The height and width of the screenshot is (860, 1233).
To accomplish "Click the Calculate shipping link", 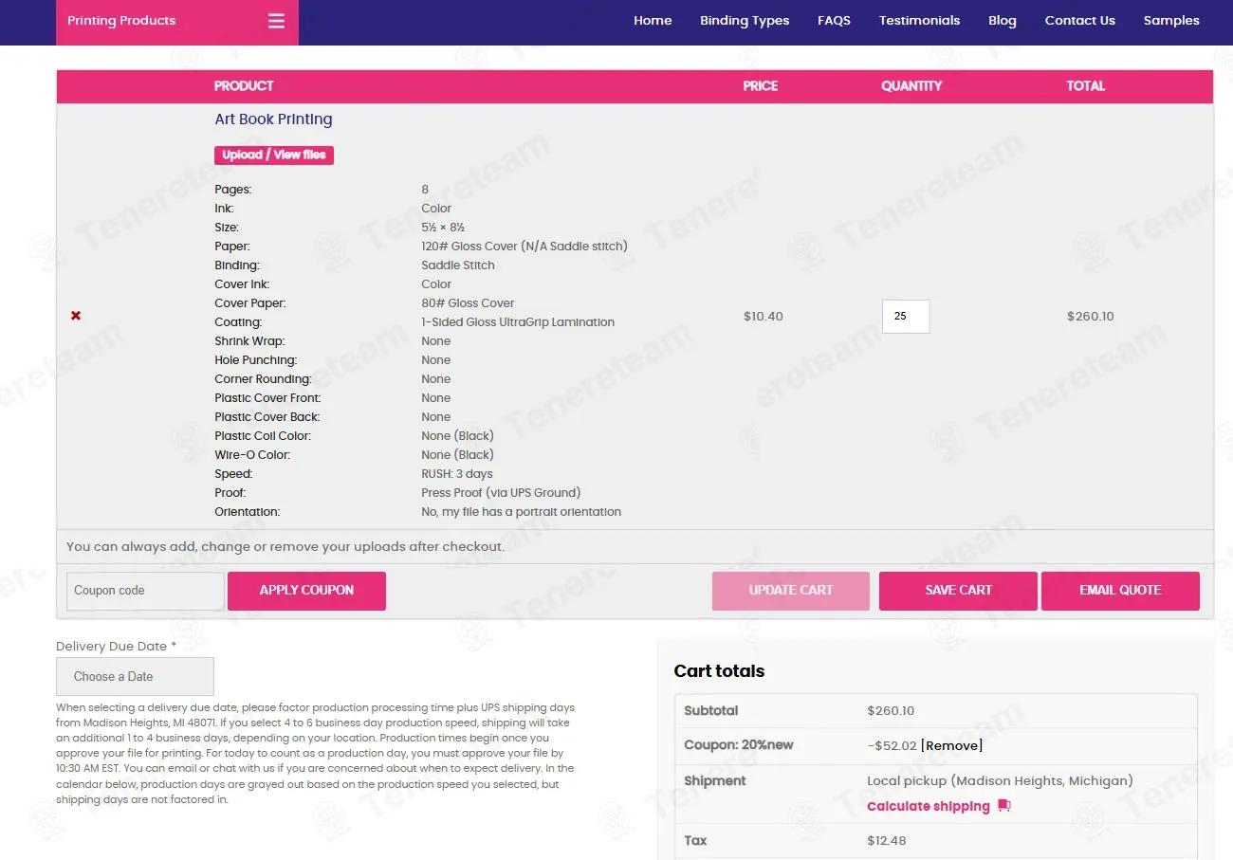I will click(x=929, y=807).
